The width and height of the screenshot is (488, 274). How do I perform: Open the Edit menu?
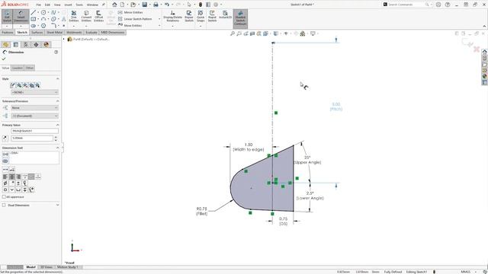(47, 5)
